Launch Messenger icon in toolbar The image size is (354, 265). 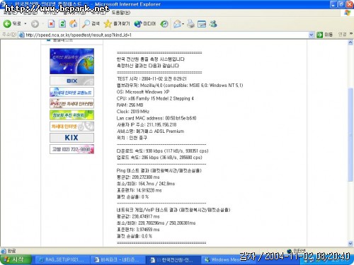pyautogui.click(x=213, y=24)
